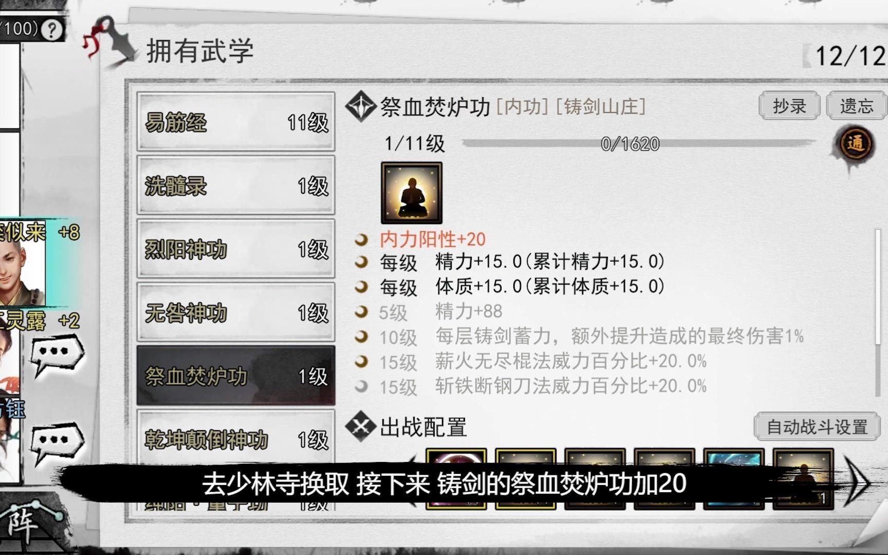This screenshot has width=888, height=555.
Task: Click the 抄录 copy button
Action: pos(789,106)
